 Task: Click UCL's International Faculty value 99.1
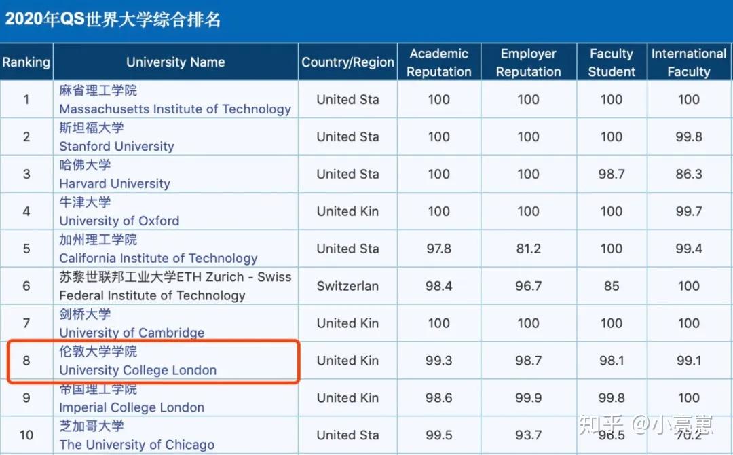coord(689,361)
